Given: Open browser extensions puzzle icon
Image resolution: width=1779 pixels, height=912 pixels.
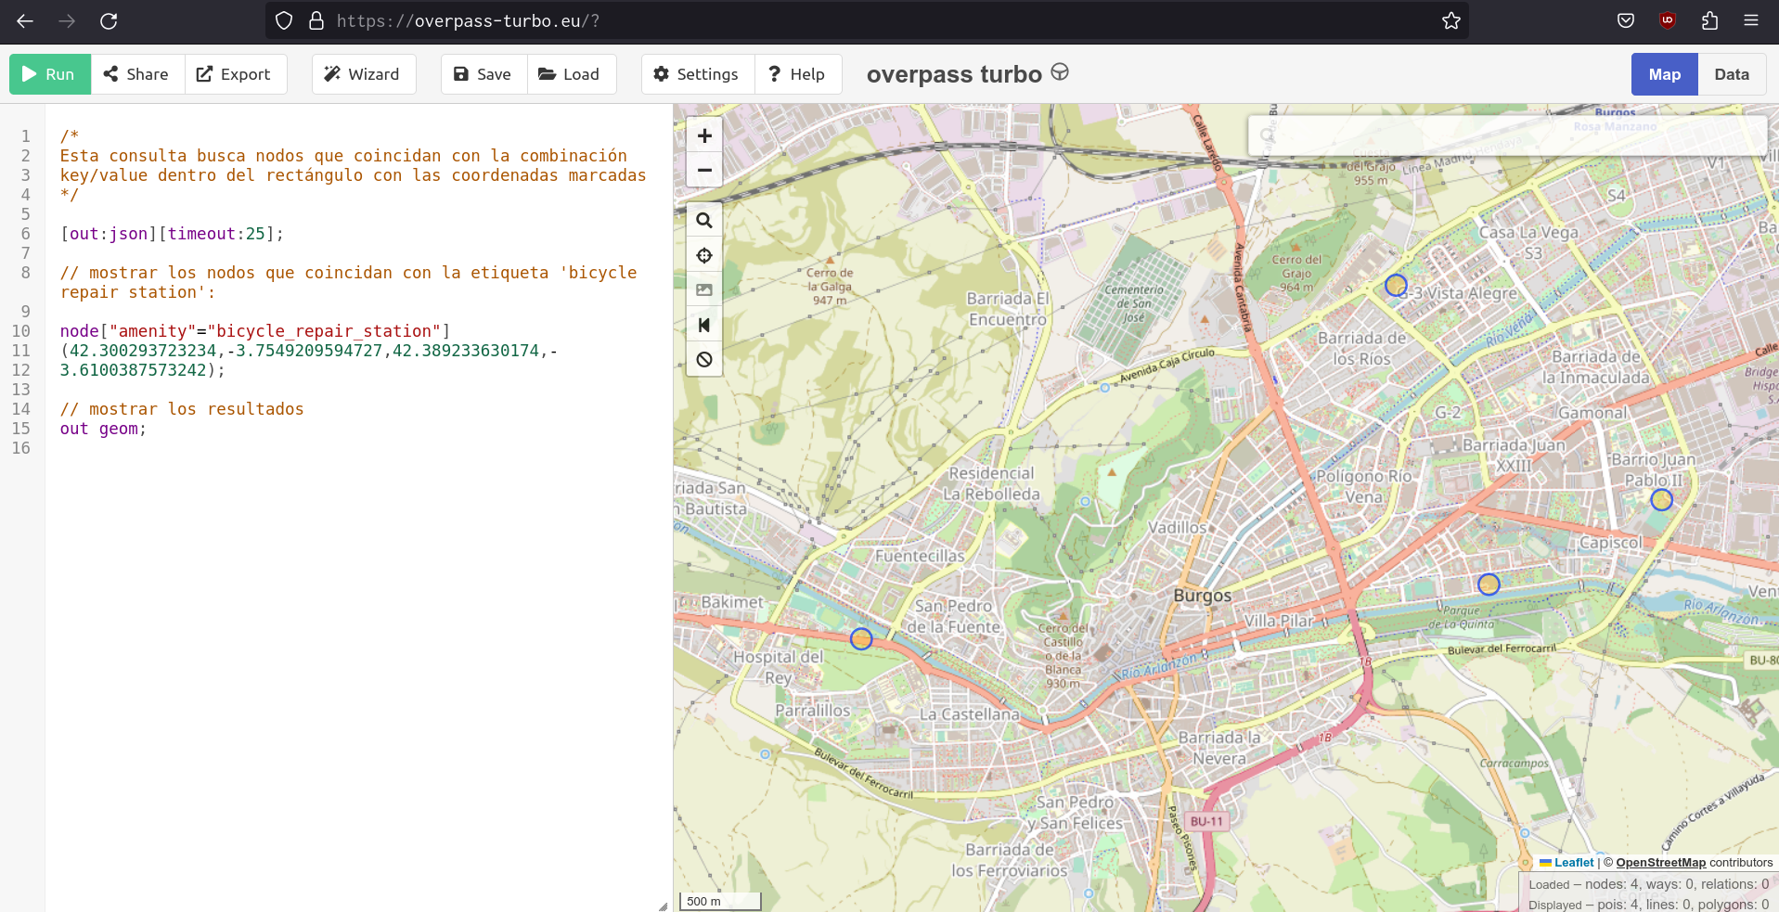Looking at the screenshot, I should (x=1709, y=20).
